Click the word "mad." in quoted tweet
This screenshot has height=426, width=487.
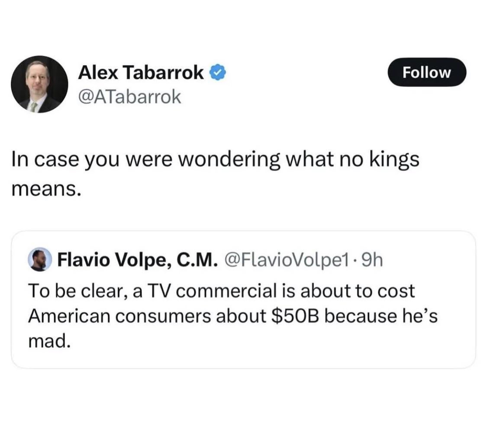[x=48, y=341]
